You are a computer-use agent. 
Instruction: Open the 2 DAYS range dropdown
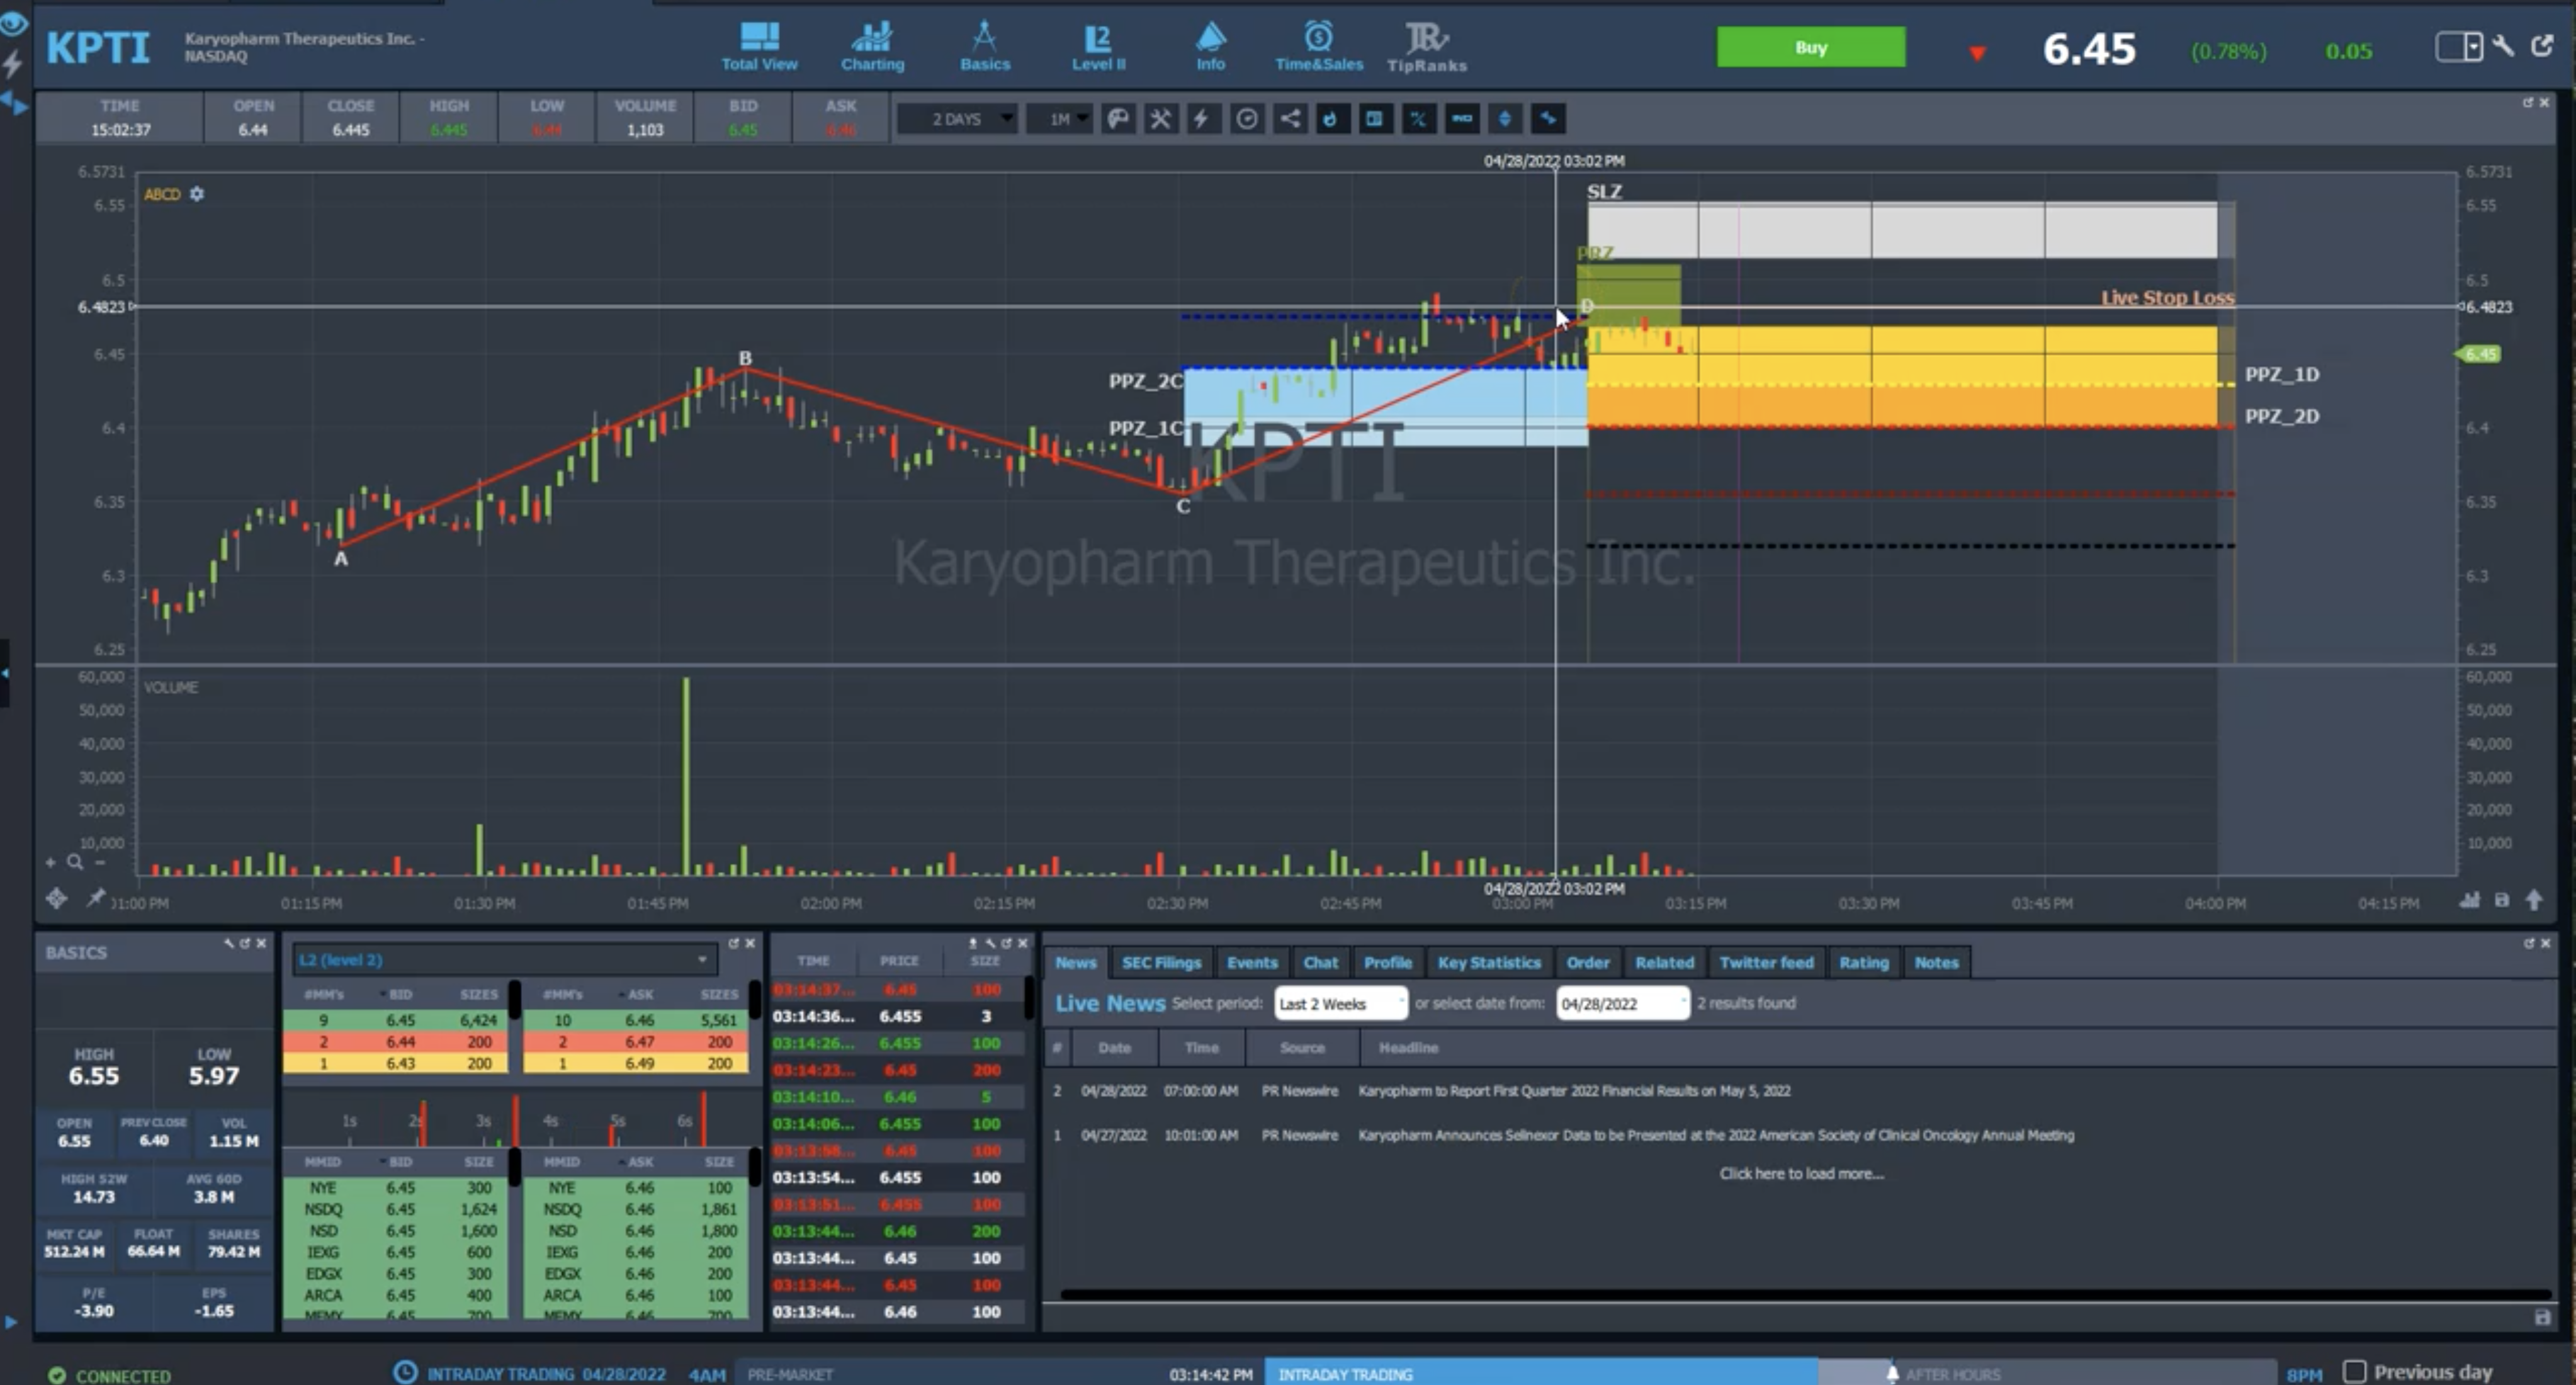pos(957,119)
